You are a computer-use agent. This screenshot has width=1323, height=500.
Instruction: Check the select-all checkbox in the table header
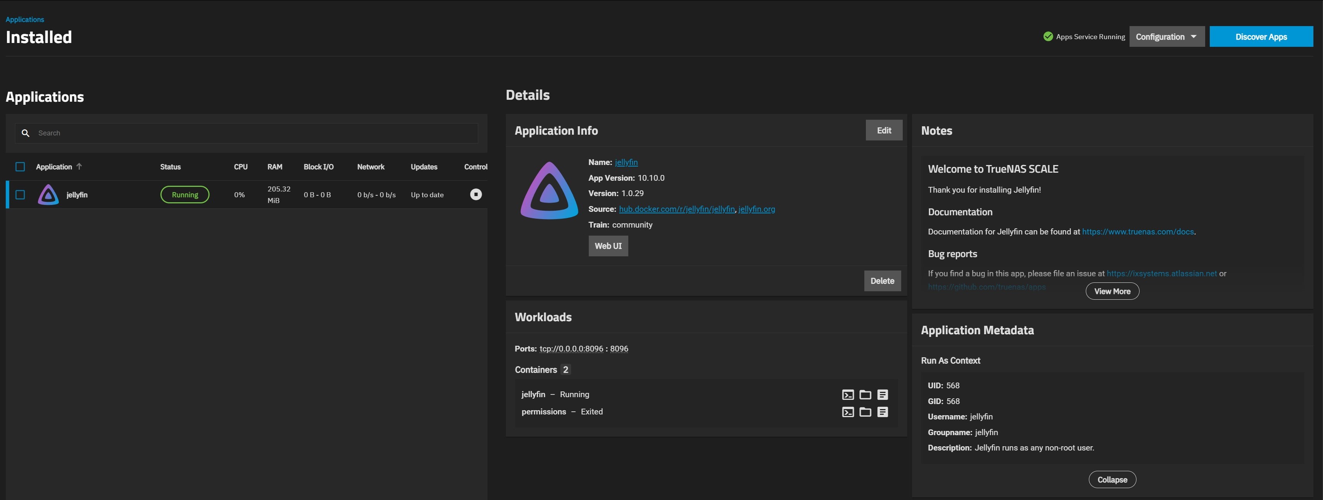tap(20, 166)
